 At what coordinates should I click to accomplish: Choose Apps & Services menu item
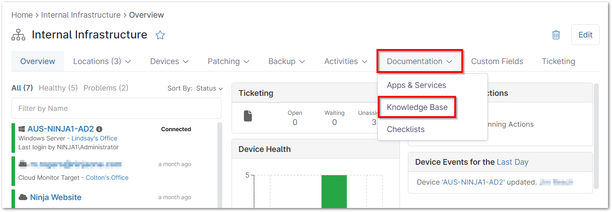click(x=416, y=85)
